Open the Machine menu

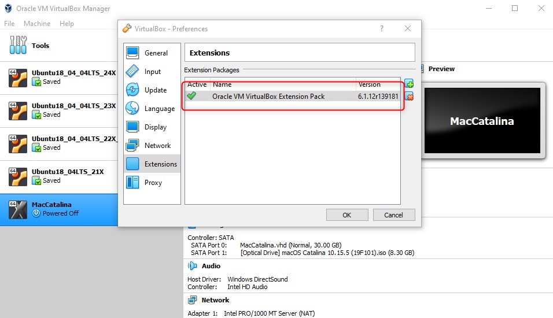click(x=37, y=24)
